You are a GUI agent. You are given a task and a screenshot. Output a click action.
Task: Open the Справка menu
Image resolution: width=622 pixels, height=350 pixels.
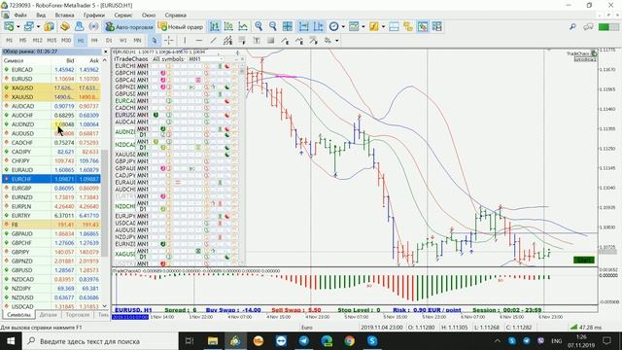(175, 16)
